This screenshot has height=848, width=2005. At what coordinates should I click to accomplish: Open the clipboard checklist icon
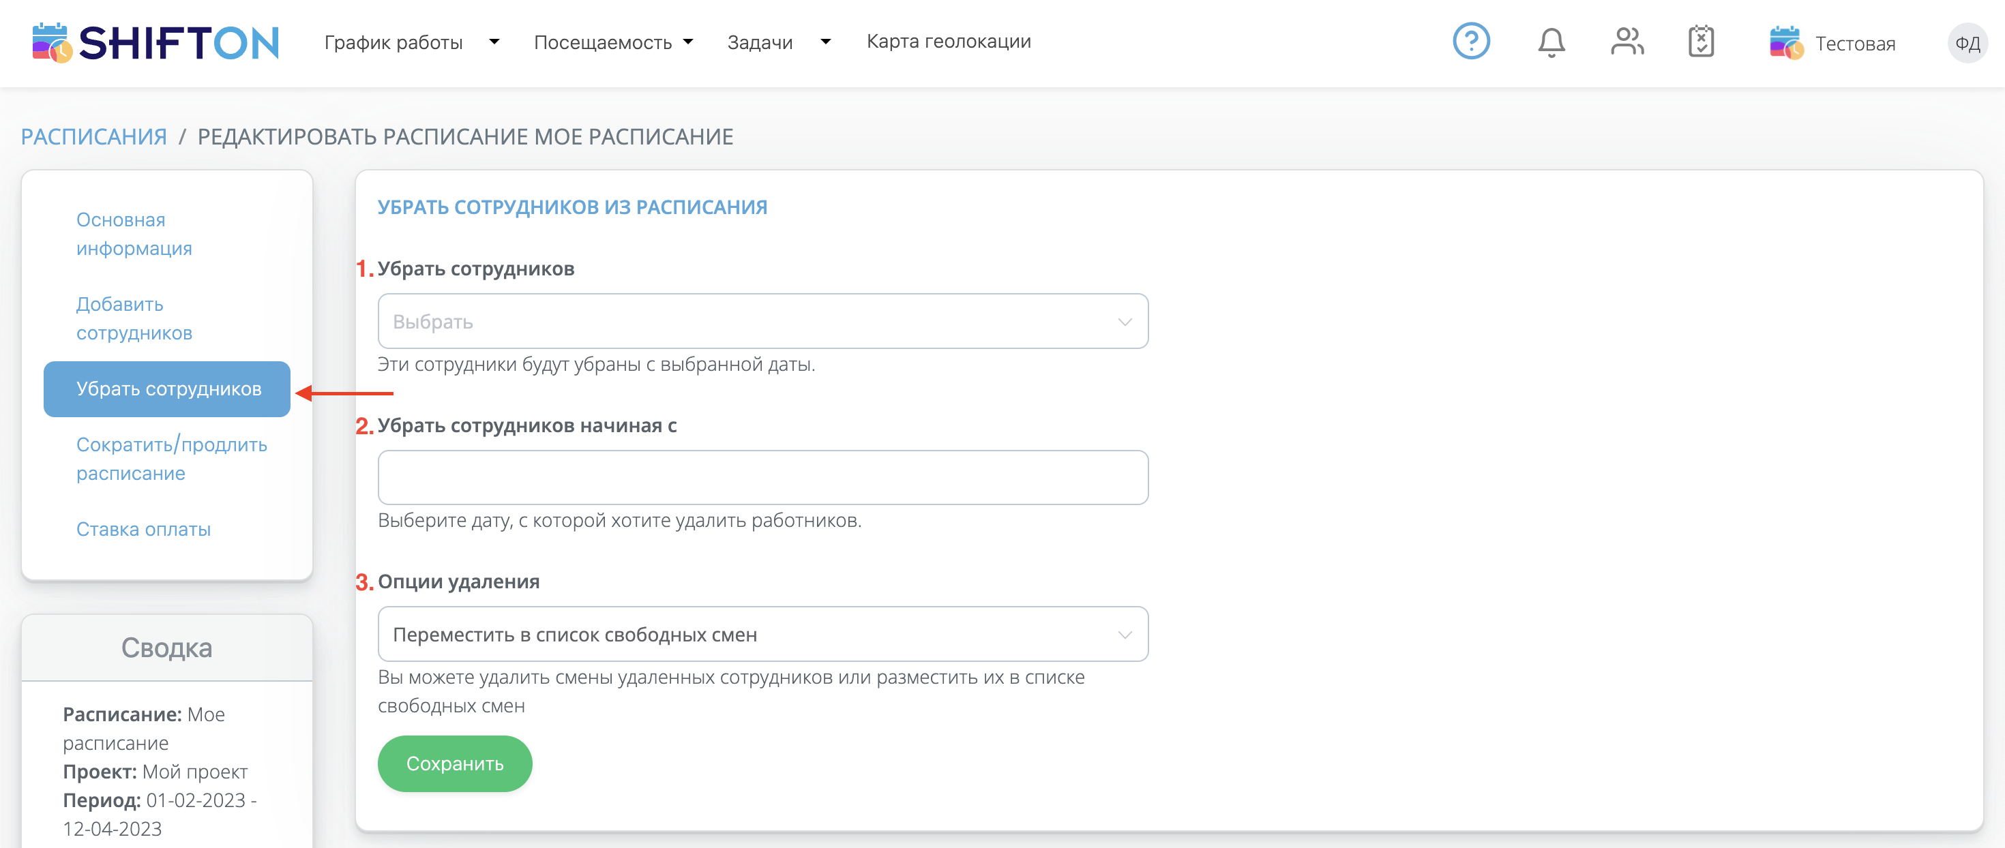[x=1702, y=41]
